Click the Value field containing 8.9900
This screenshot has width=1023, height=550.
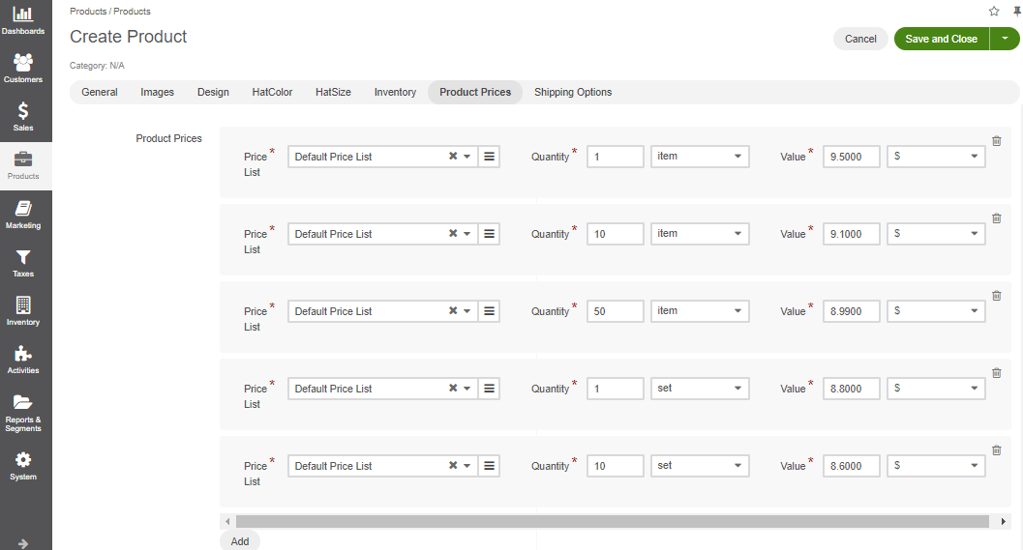click(x=852, y=311)
